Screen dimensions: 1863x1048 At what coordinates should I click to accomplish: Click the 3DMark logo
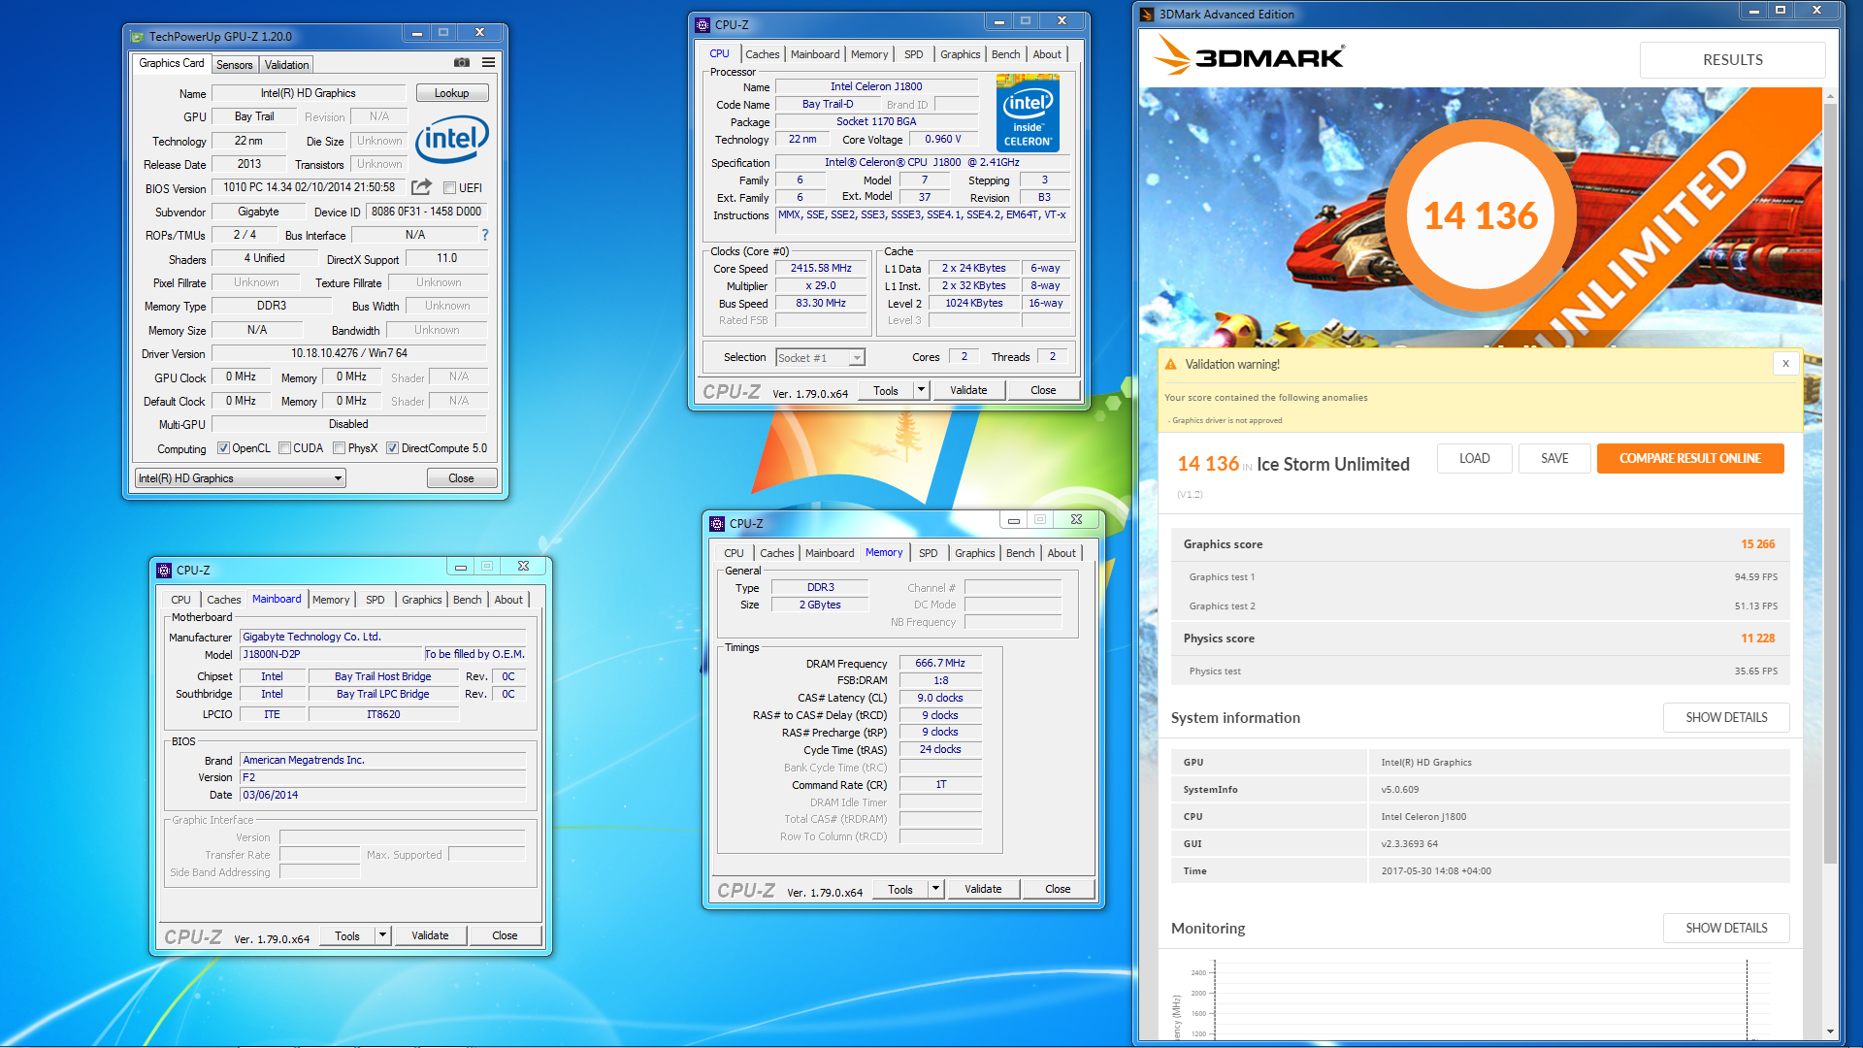(1249, 57)
